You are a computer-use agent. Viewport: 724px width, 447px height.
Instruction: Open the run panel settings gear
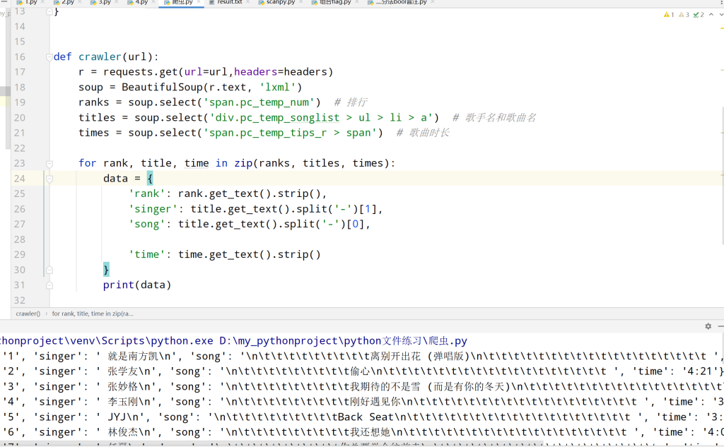pyautogui.click(x=708, y=326)
